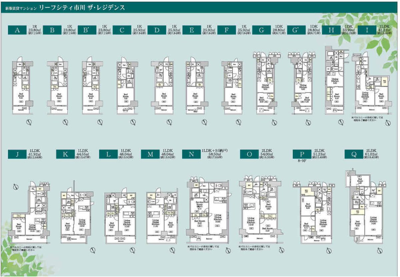Open the type N floor plan drawing

(x=209, y=211)
